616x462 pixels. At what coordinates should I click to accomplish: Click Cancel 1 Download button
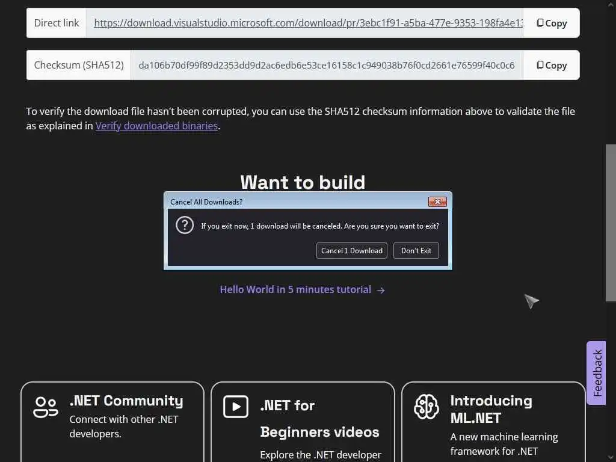pos(351,251)
